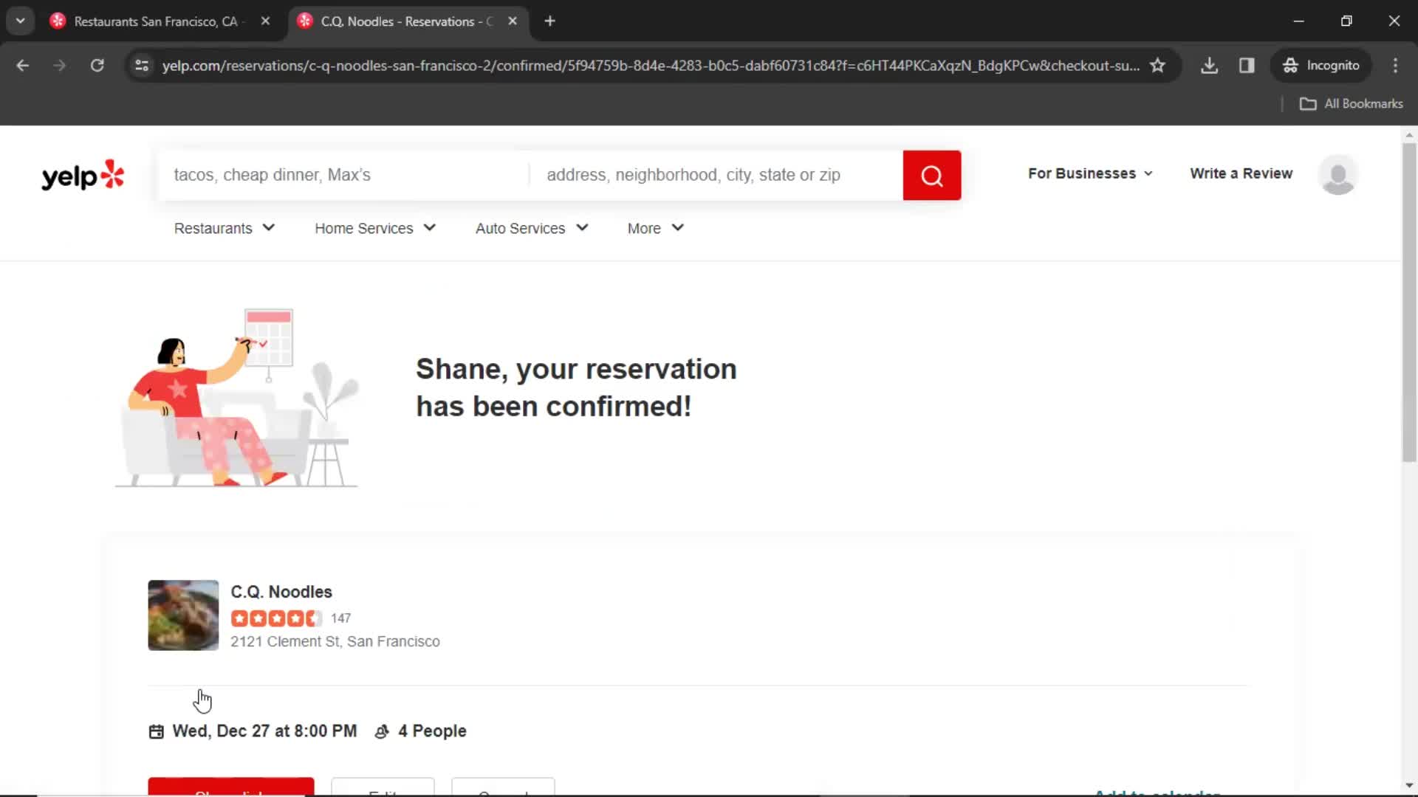Click the browser extensions icon
This screenshot has height=797, width=1418.
[1249, 65]
